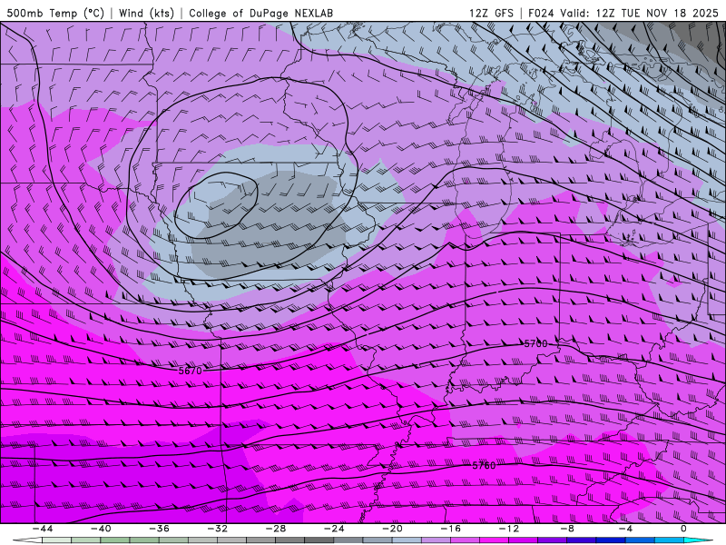Image resolution: width=726 pixels, height=545 pixels.
Task: Click the -36 colorbar tick label
Action: 159,529
